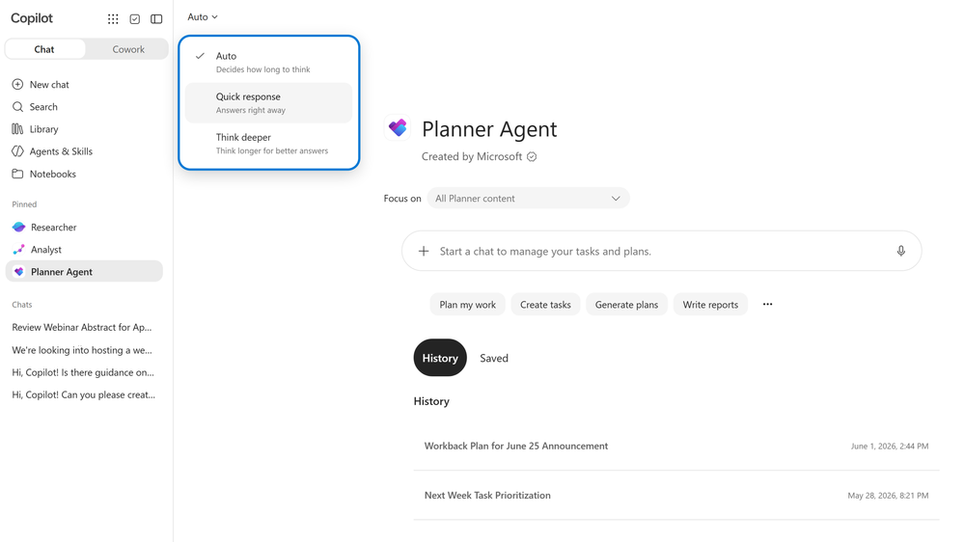Screen dimensions: 964x542
Task: Click the Researcher agent icon
Action: 19,228
